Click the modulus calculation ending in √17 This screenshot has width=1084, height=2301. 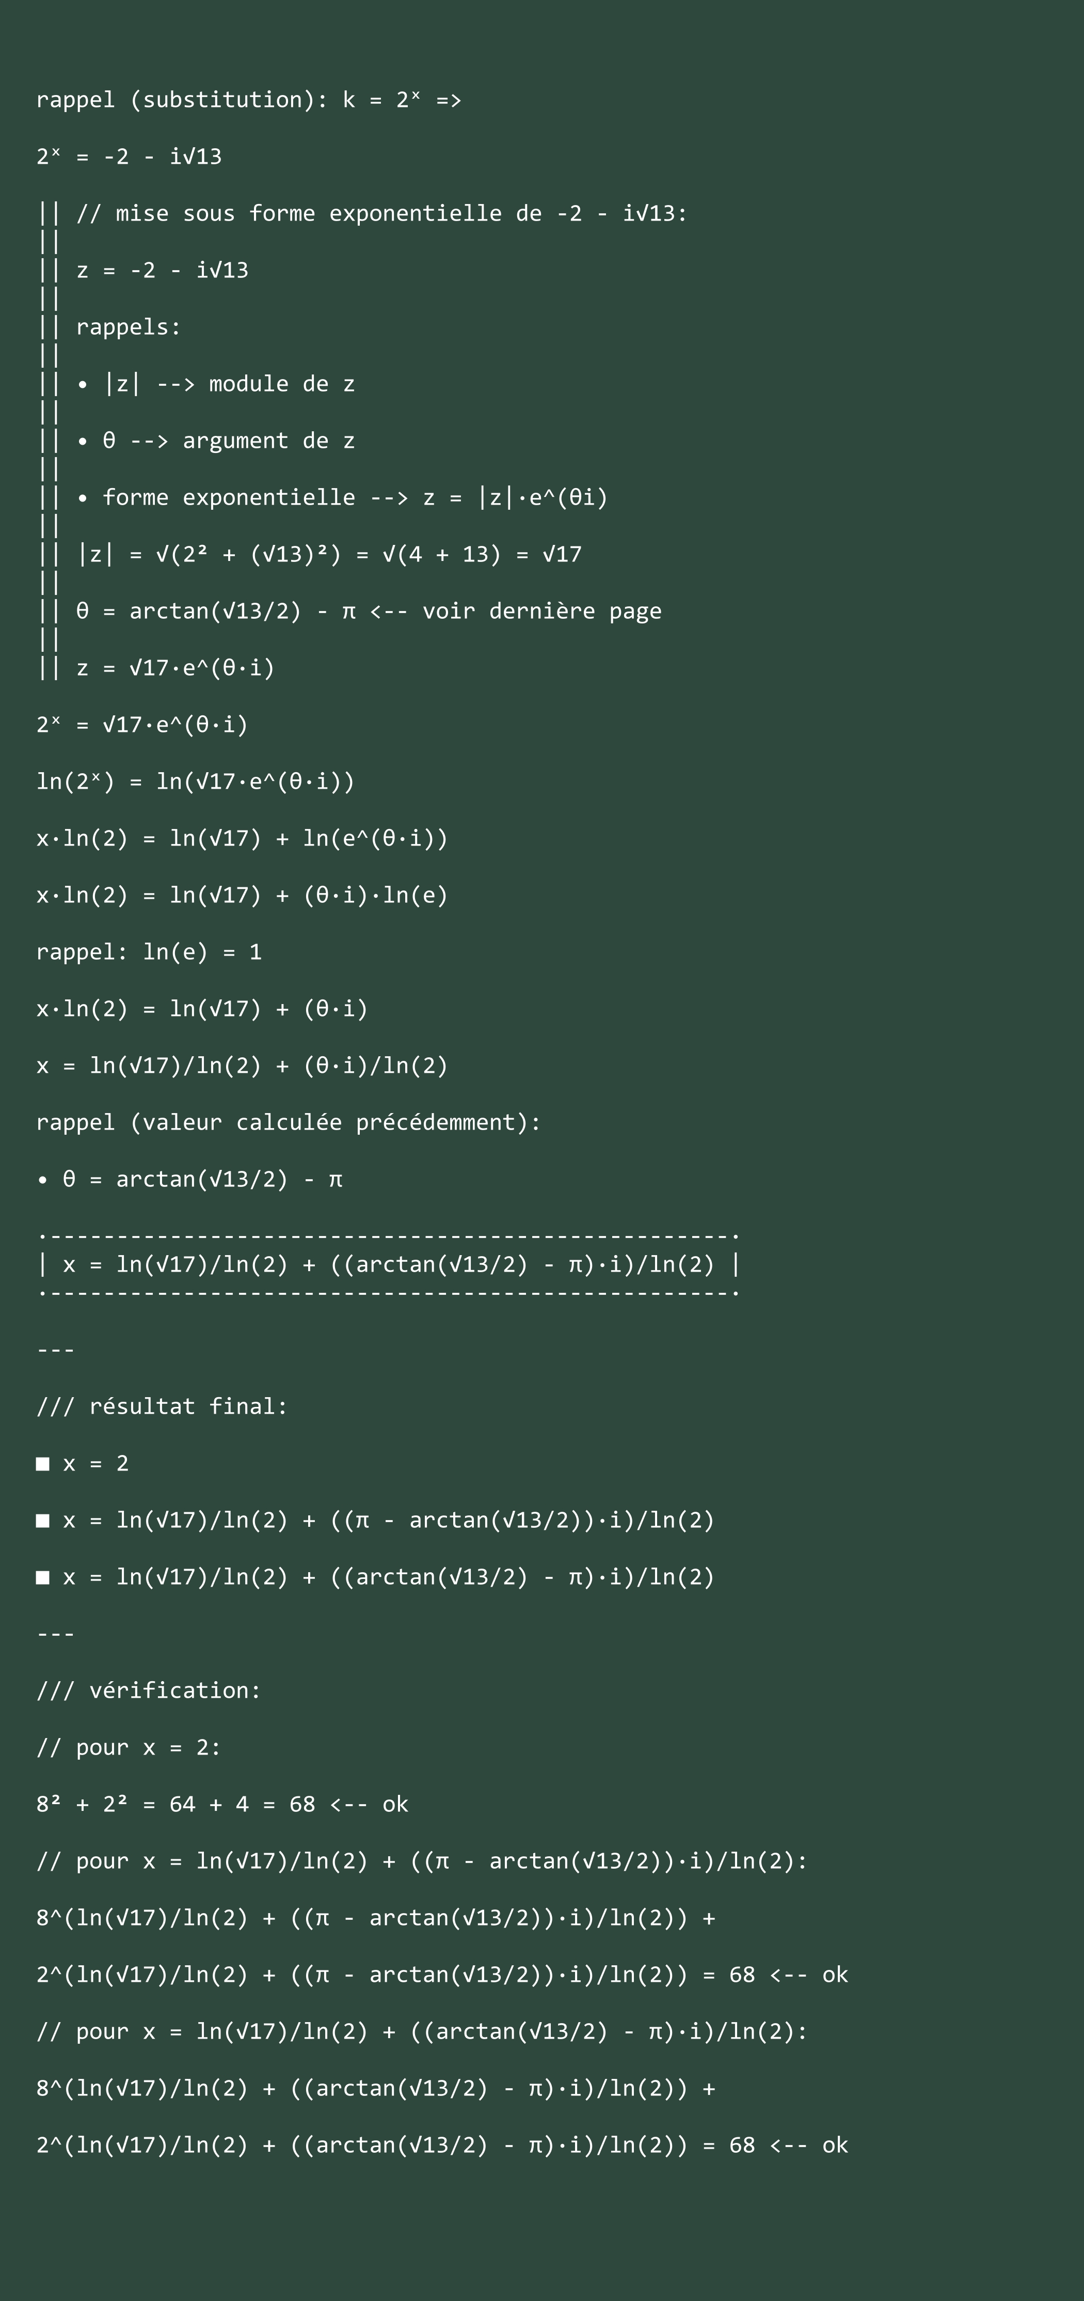[x=329, y=555]
